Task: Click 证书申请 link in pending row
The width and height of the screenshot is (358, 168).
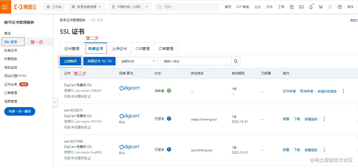Action: 289,91
